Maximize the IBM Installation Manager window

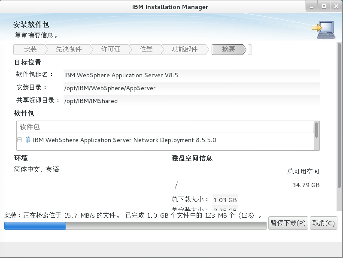pyautogui.click(x=324, y=6)
